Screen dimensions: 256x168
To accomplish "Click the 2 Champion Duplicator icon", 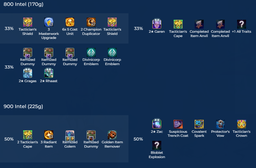I will pos(91,22).
